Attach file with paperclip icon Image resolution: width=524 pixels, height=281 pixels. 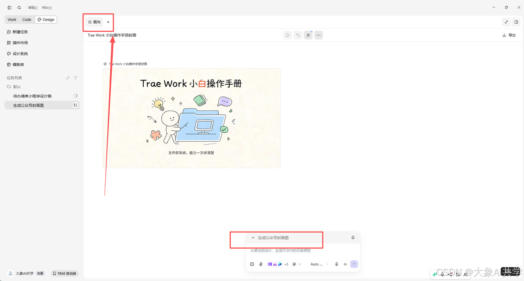click(x=261, y=264)
